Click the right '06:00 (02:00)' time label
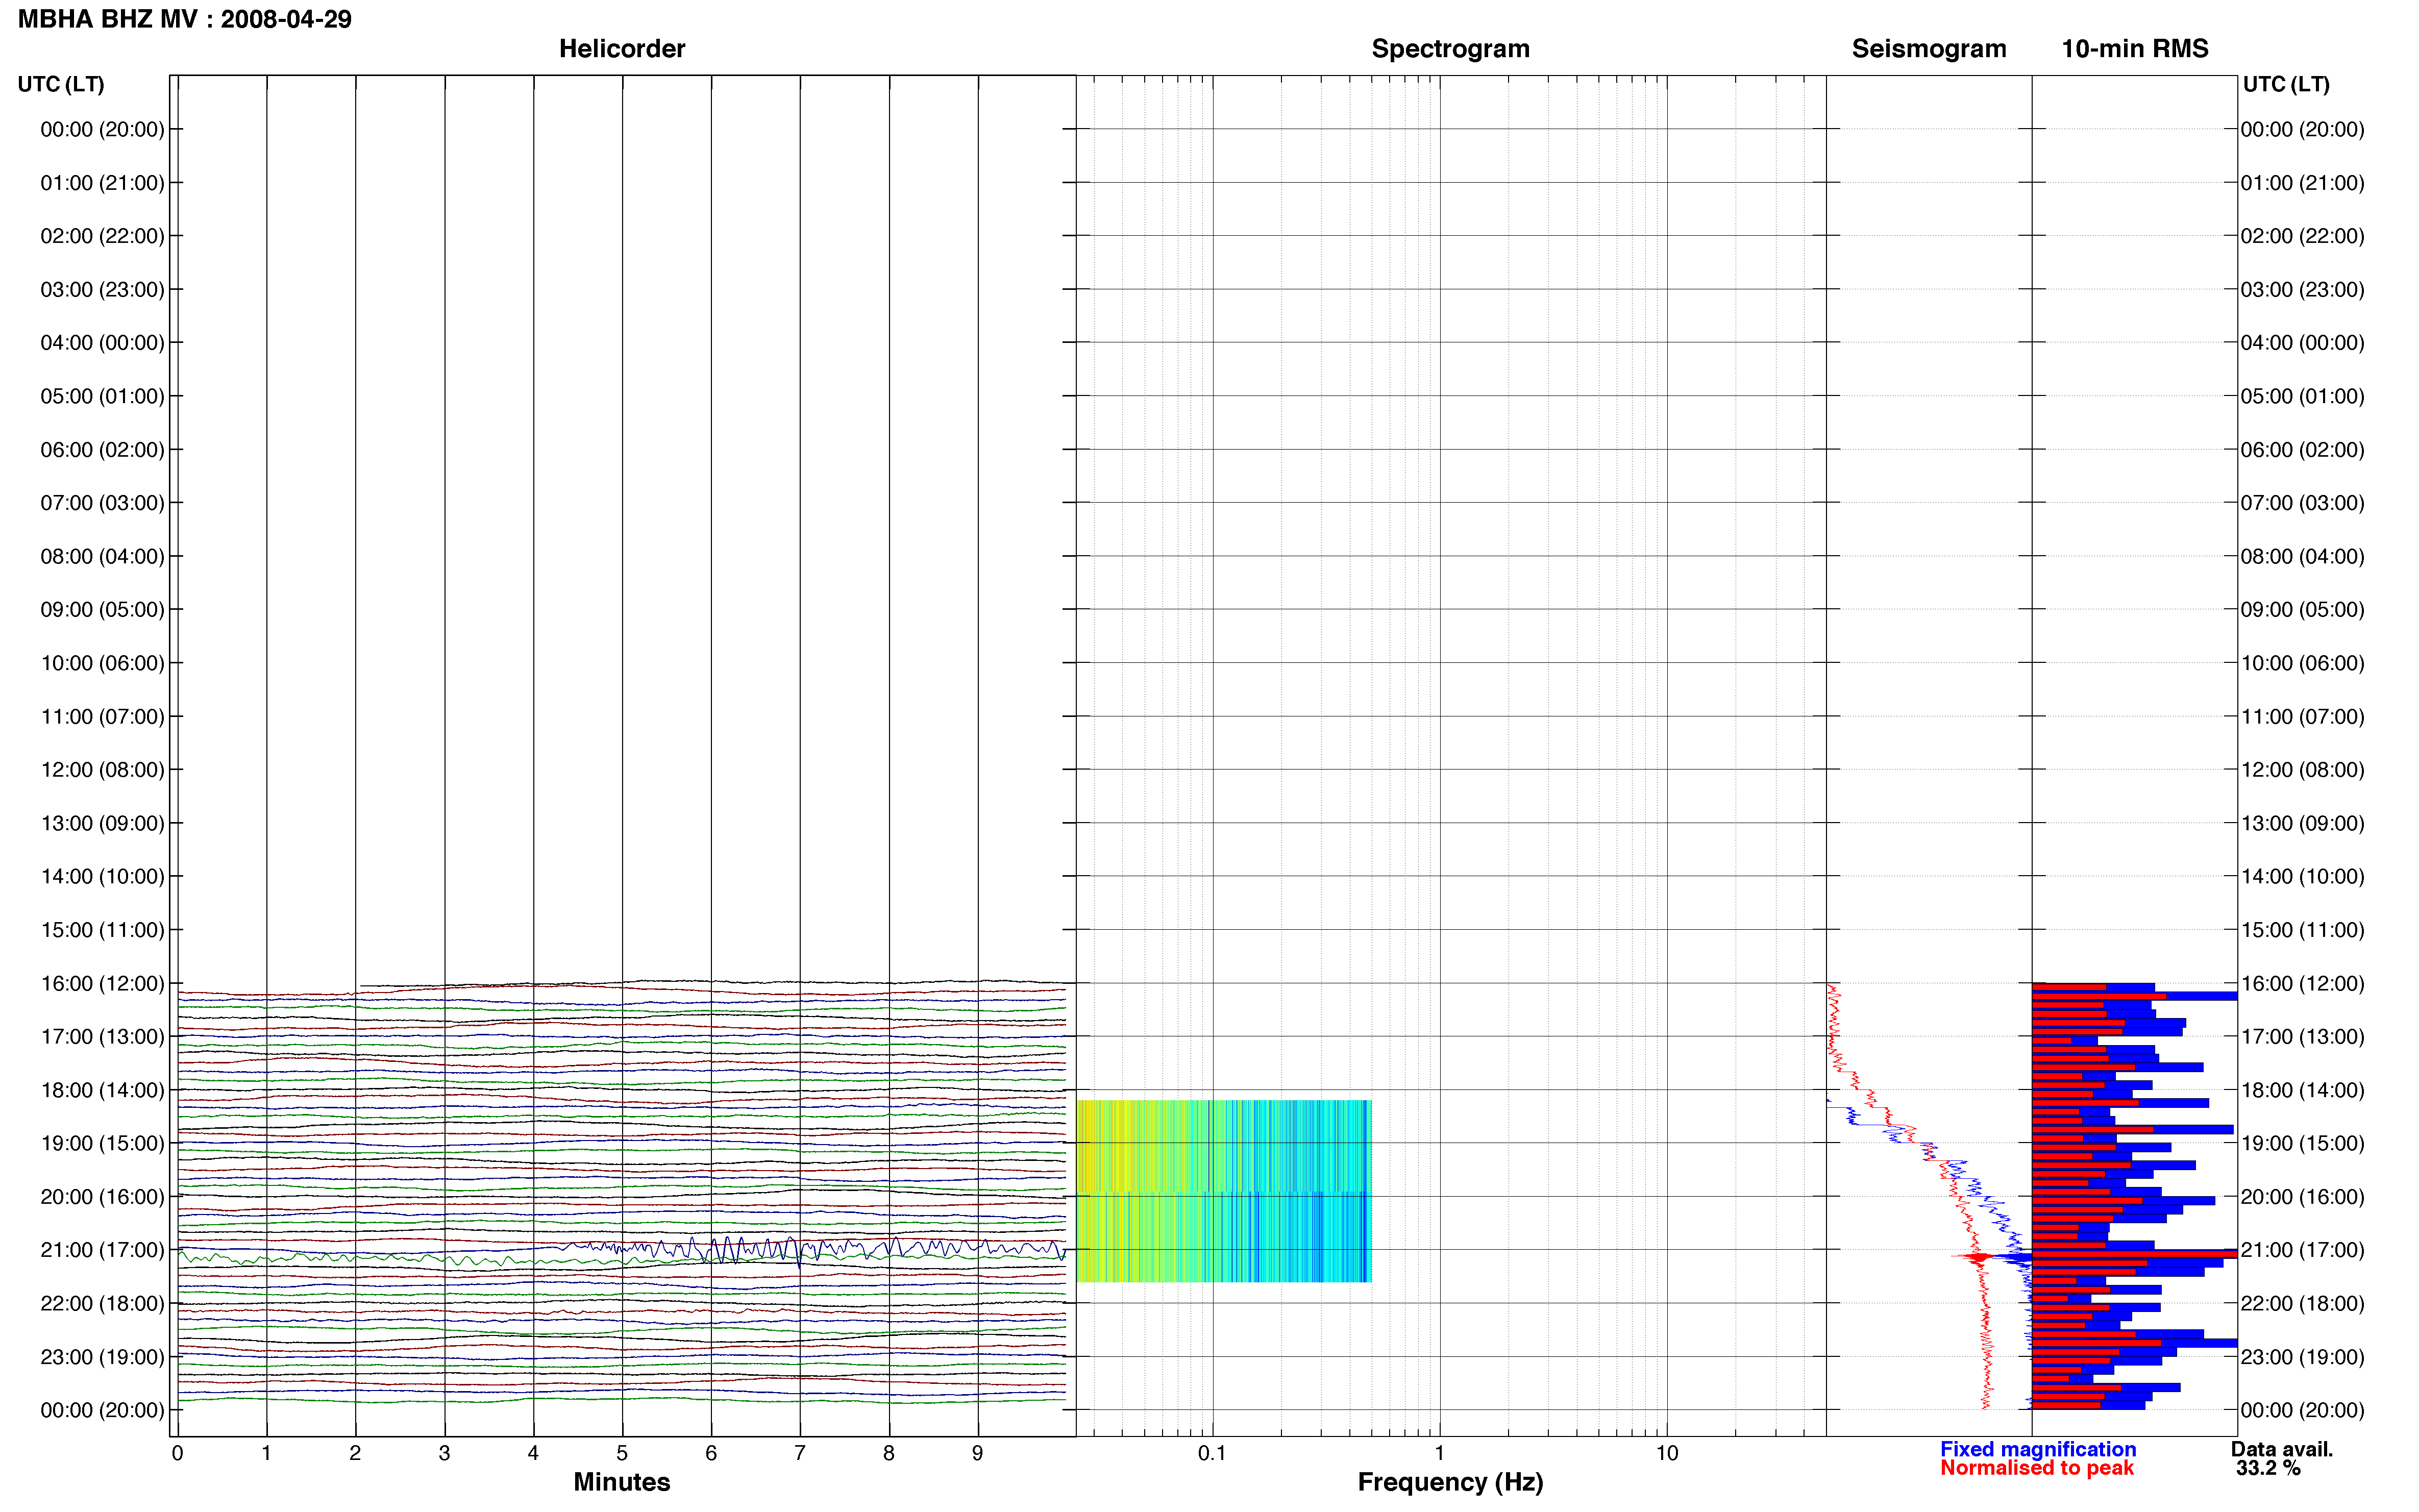 2302,450
